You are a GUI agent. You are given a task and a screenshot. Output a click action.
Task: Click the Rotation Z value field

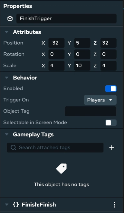[x=109, y=54]
